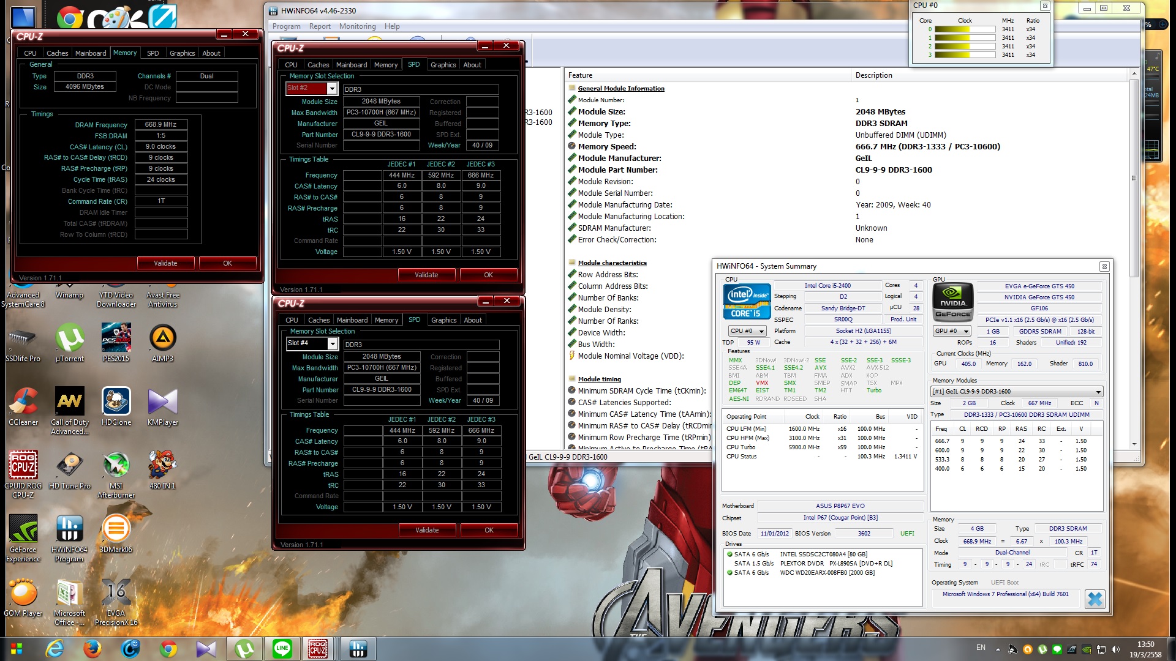Launch AIMP3 desktop icon
Image resolution: width=1176 pixels, height=661 pixels.
coord(162,338)
